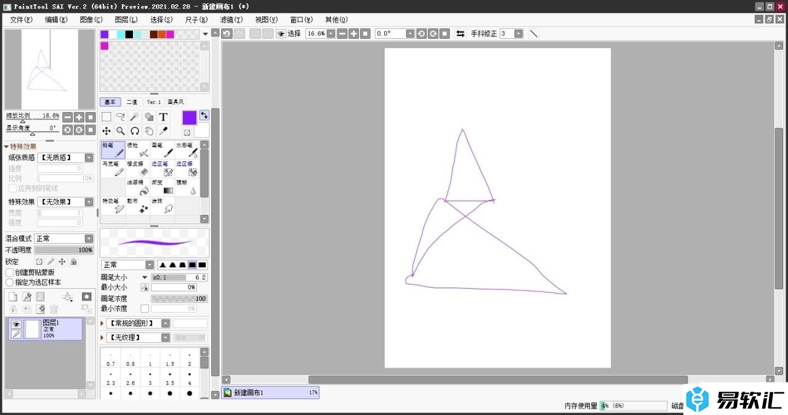This screenshot has width=788, height=415.
Task: Select the Zoom magnifier tool
Action: point(121,131)
